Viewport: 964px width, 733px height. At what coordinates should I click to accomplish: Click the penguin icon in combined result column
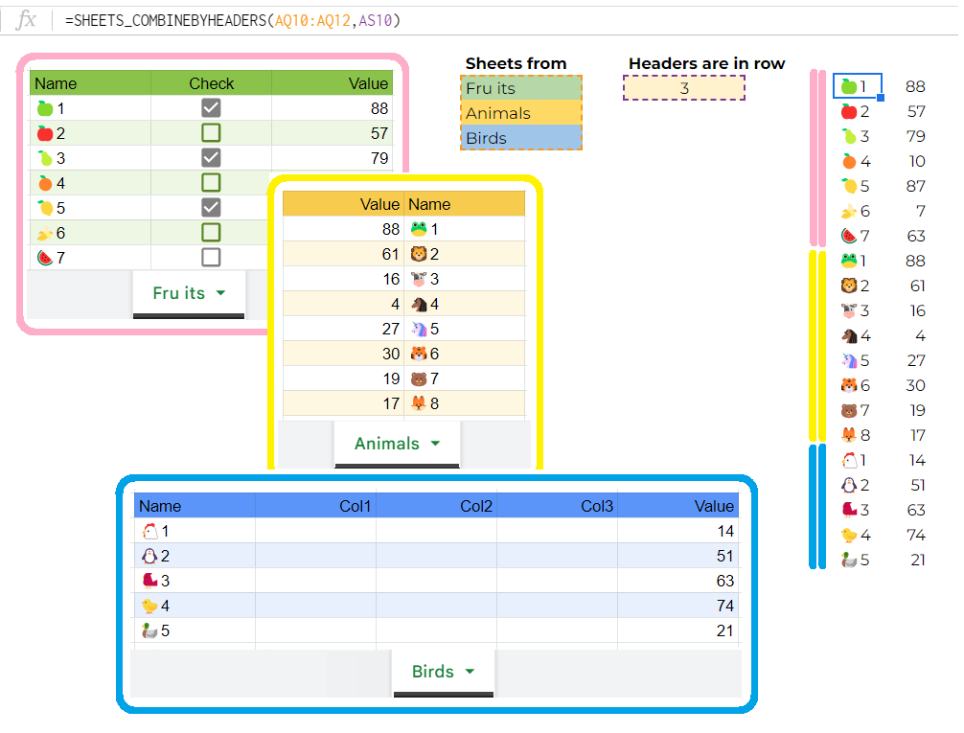click(x=849, y=485)
